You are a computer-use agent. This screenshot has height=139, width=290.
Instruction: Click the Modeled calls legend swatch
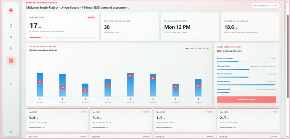[x=187, y=48]
